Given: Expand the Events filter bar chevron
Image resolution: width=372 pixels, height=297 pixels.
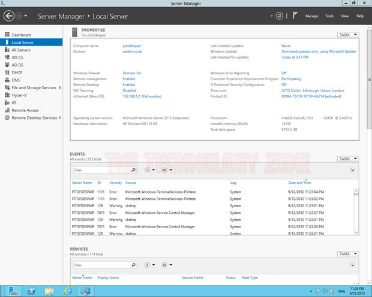Looking at the screenshot, I should click(353, 170).
